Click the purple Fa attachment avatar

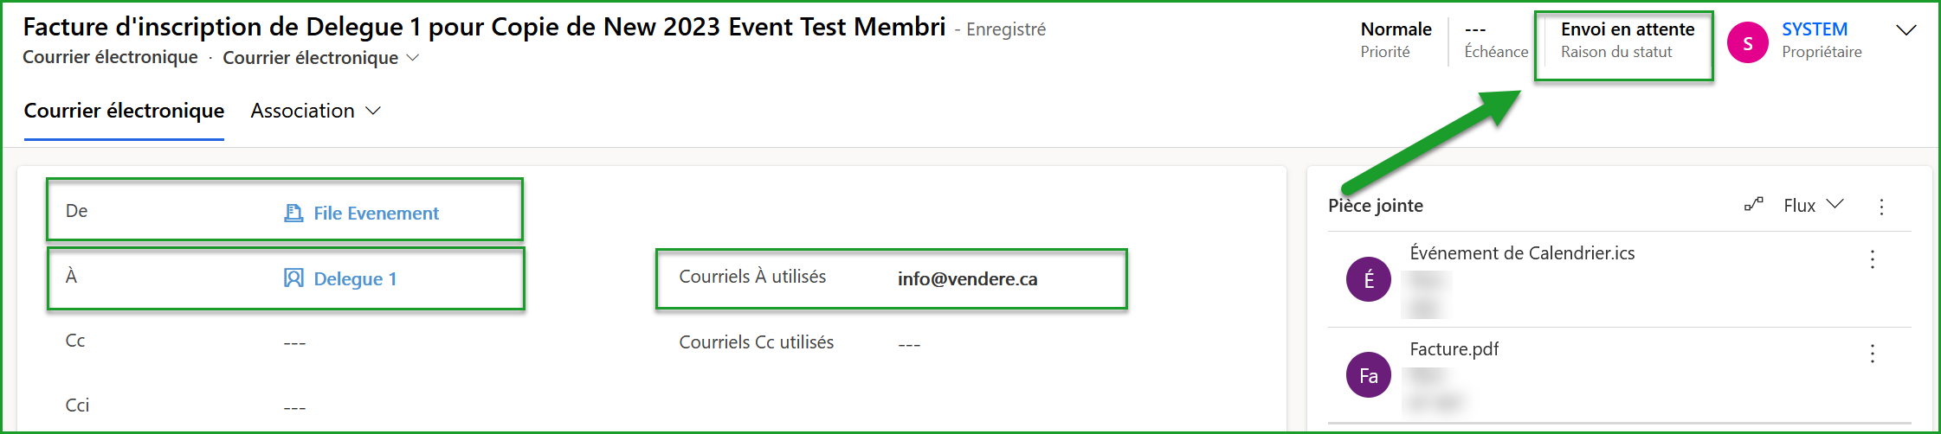(1369, 375)
